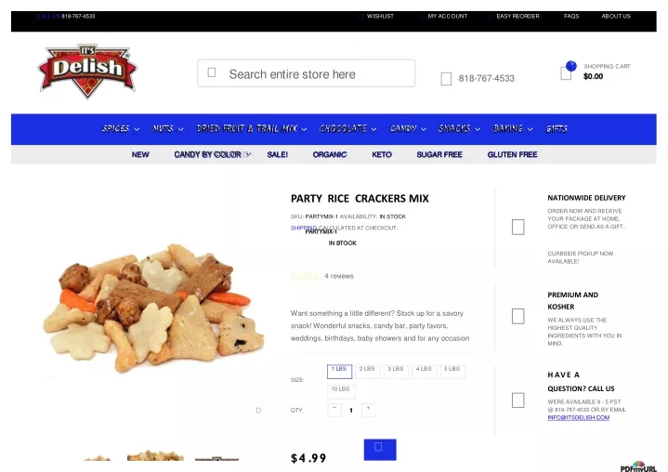
Task: Expand the Spices dropdown menu
Action: 121,128
